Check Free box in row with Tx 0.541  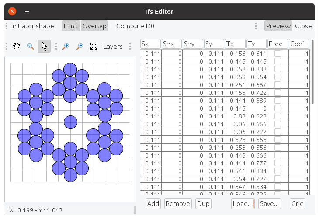click(x=277, y=171)
